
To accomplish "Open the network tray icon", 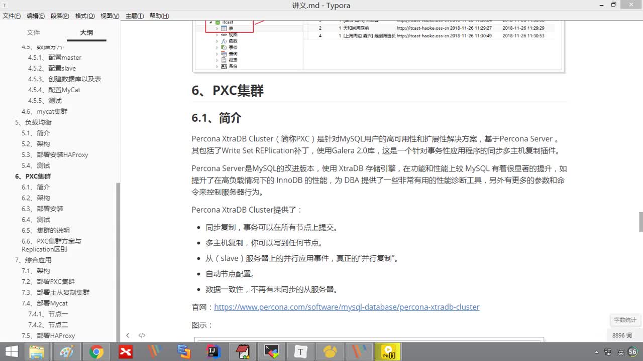I will tap(609, 352).
